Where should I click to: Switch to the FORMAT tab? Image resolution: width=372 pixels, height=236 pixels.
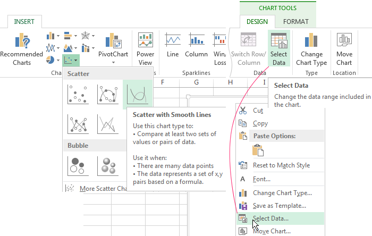(295, 22)
